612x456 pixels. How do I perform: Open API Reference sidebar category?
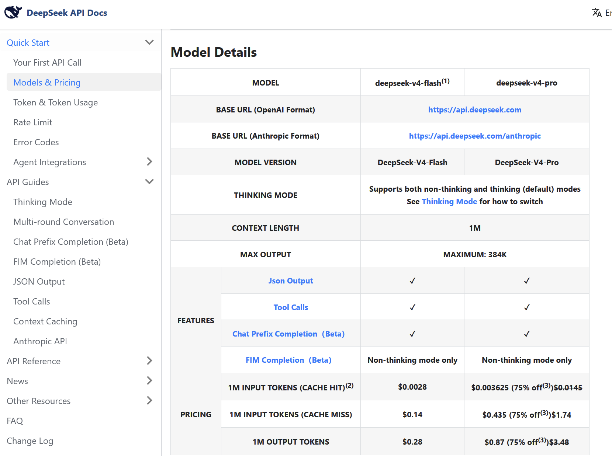click(x=34, y=361)
